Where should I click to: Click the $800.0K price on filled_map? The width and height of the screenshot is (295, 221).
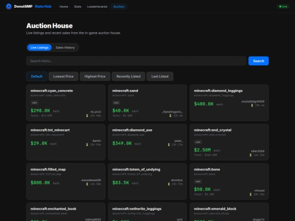coord(40,183)
